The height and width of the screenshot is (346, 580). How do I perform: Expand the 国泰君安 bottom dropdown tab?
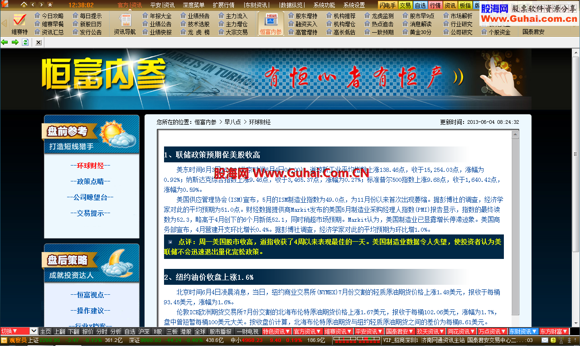tap(400, 331)
